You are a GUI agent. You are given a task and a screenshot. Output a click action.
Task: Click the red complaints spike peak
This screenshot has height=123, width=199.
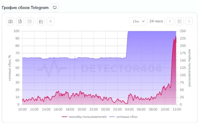tap(176, 36)
